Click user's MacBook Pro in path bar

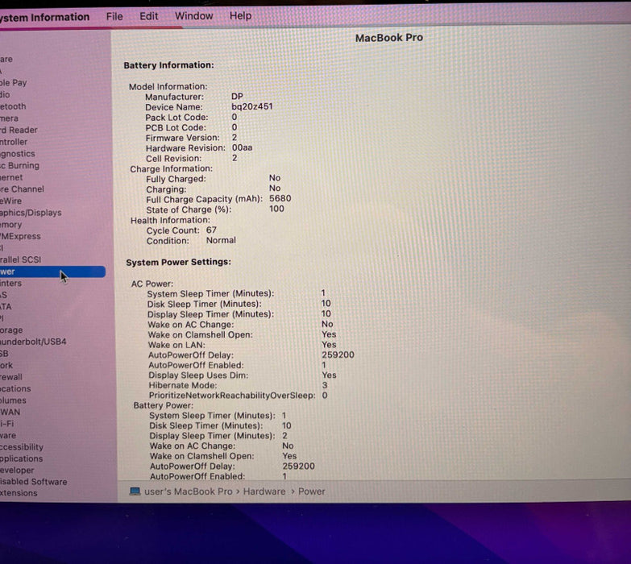coord(189,491)
